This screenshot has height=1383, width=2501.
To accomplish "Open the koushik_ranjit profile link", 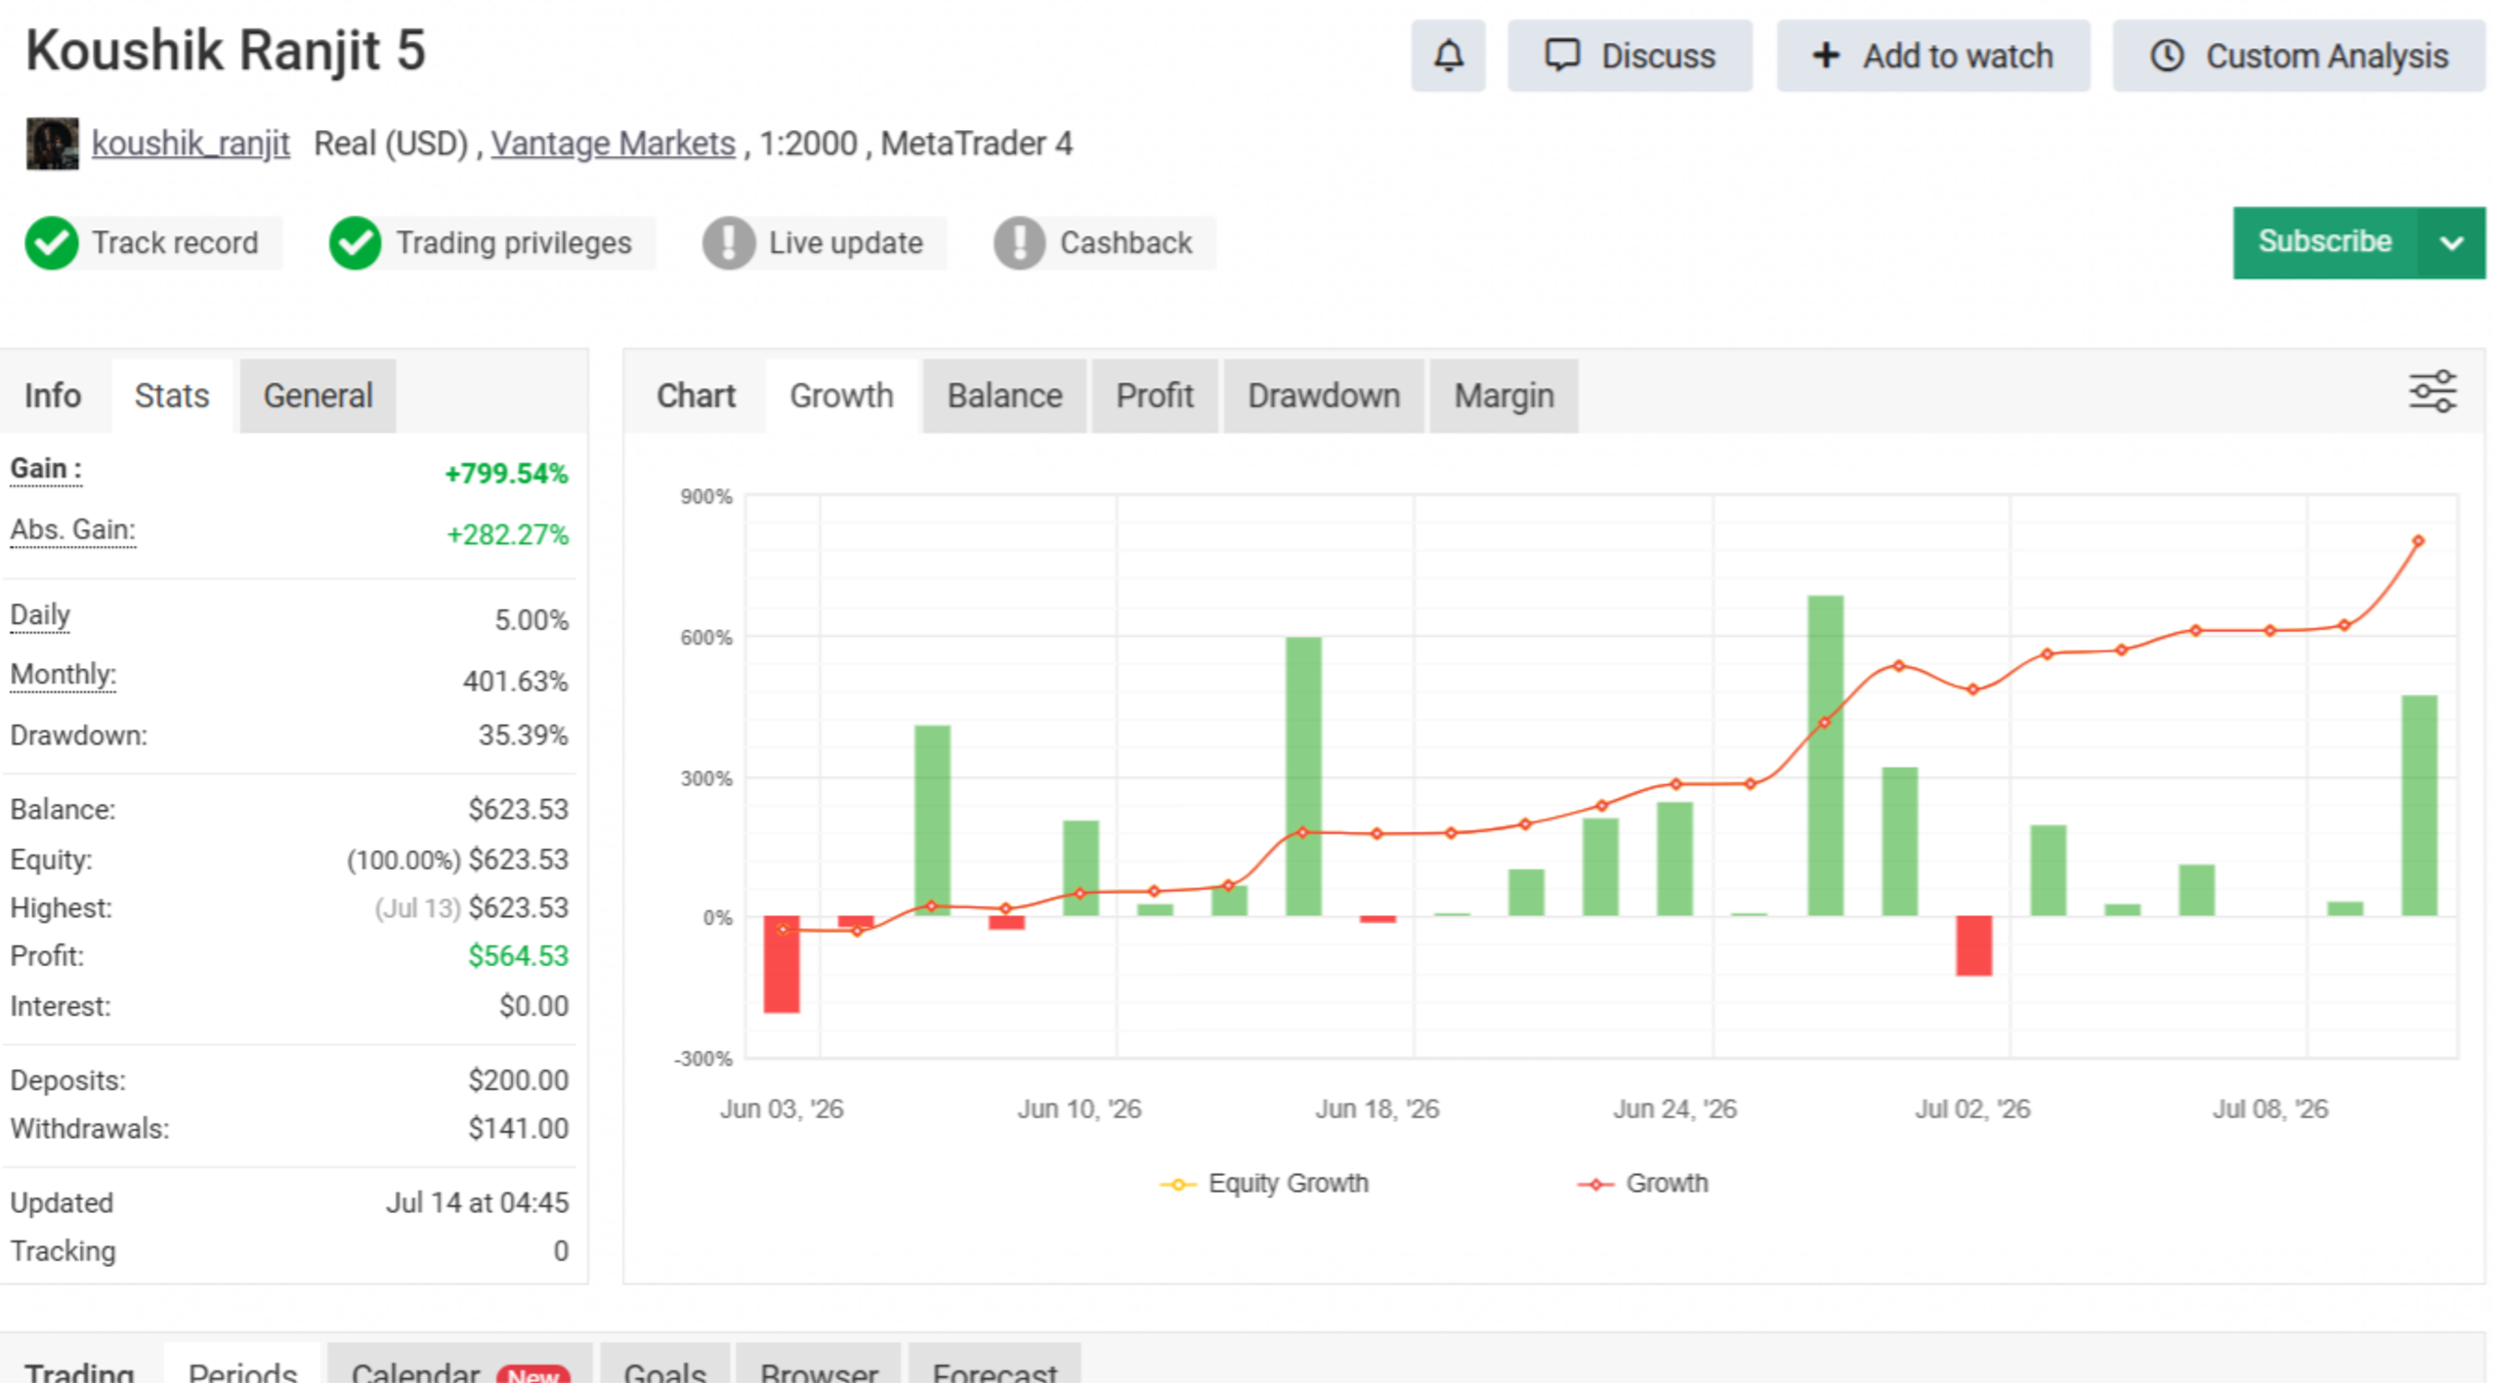I will 191,144.
